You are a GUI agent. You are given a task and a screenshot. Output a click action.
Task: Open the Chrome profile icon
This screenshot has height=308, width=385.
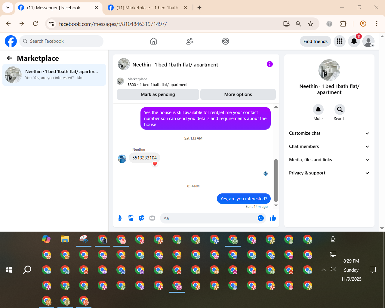[x=363, y=24]
